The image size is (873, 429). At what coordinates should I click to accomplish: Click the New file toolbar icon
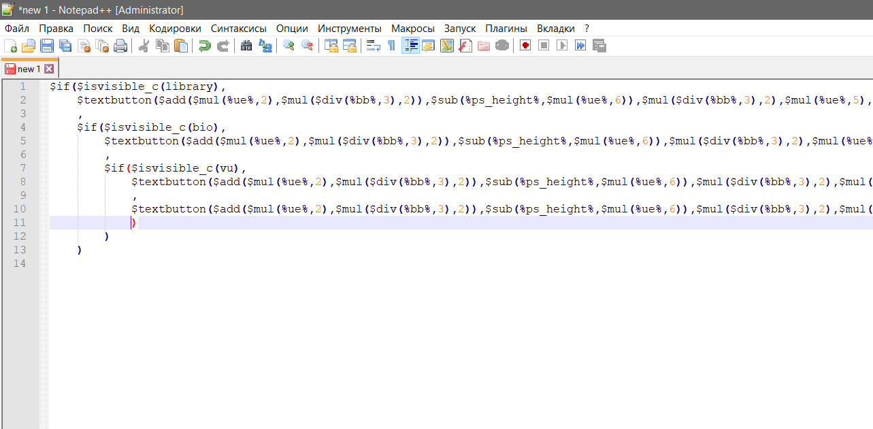pyautogui.click(x=11, y=46)
